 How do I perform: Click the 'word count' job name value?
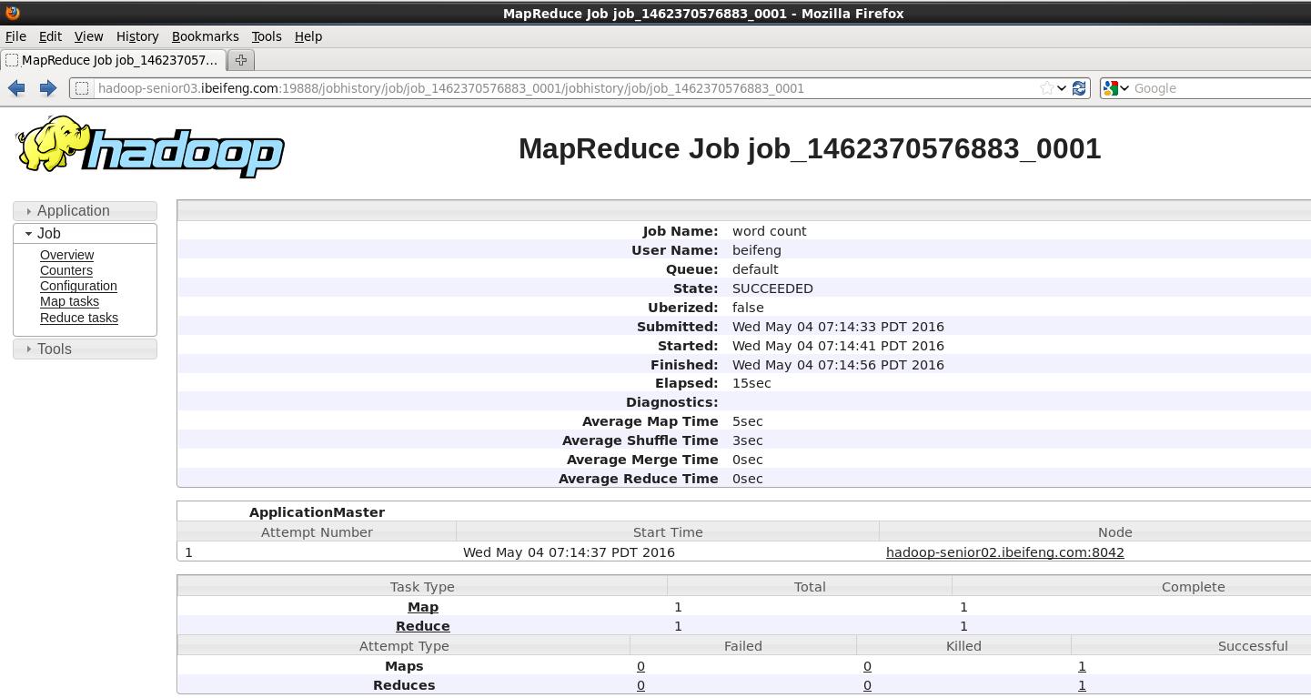(x=770, y=231)
